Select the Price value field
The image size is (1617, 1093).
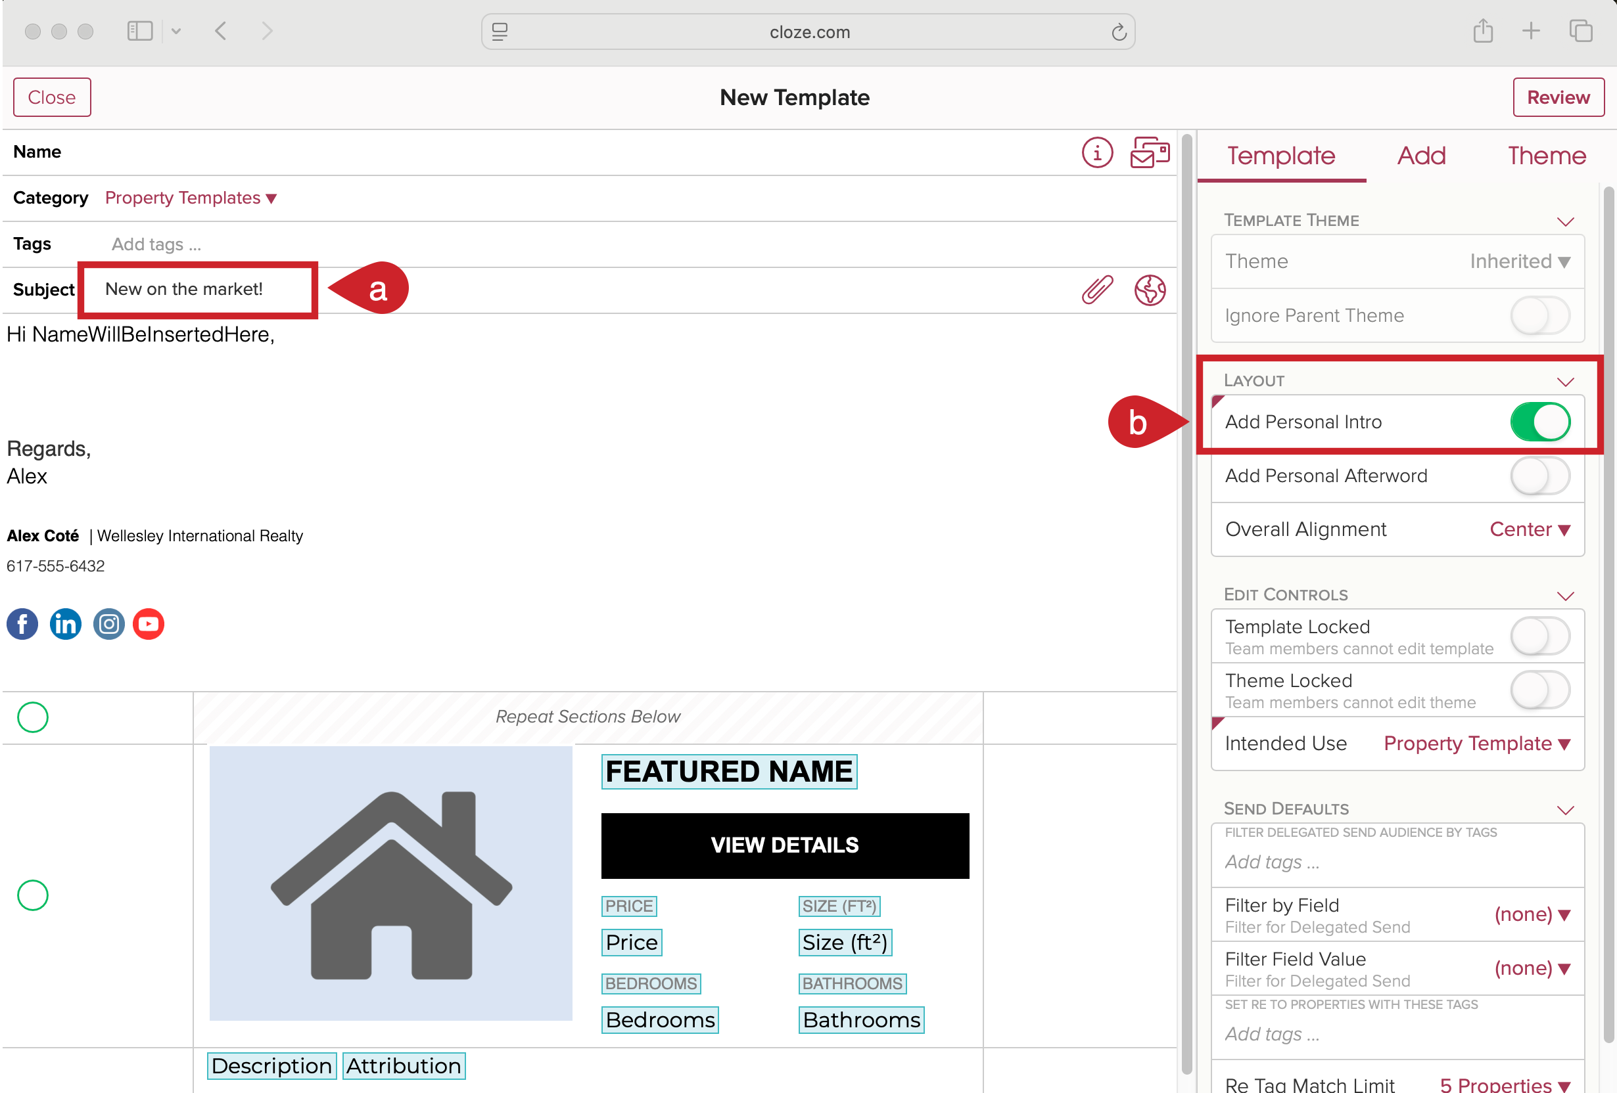click(631, 942)
